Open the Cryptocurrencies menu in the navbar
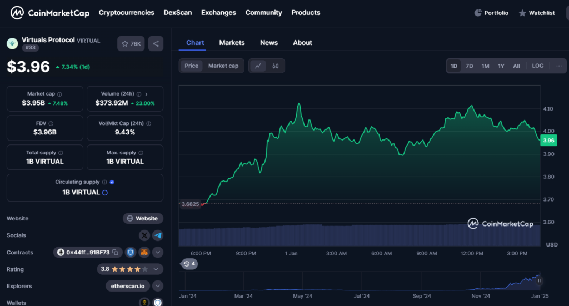The image size is (569, 306). pyautogui.click(x=126, y=13)
